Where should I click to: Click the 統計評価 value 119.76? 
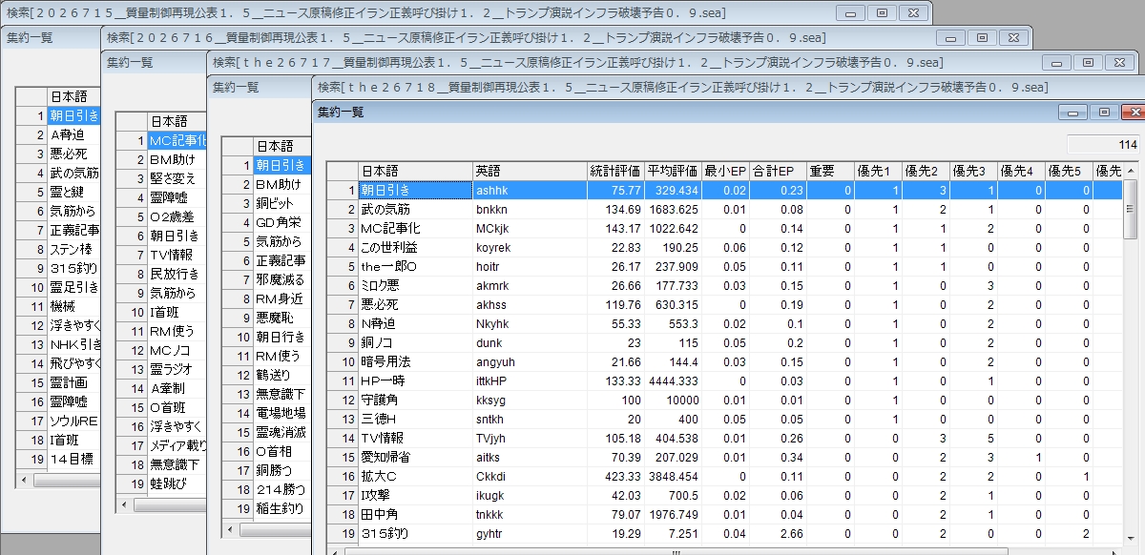click(622, 304)
